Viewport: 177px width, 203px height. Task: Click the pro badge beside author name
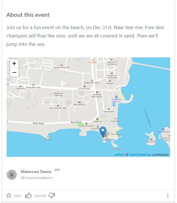point(57,170)
